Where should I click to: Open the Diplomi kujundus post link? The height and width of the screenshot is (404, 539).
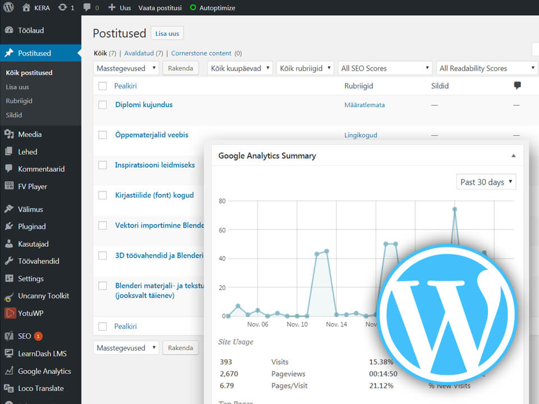click(144, 105)
